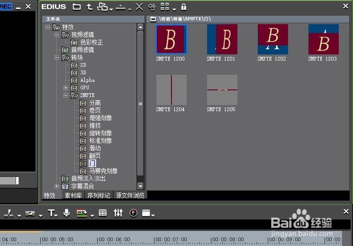Viewport: 353px width, 246px height.
Task: Click the 特效 tab
Action: (50, 195)
